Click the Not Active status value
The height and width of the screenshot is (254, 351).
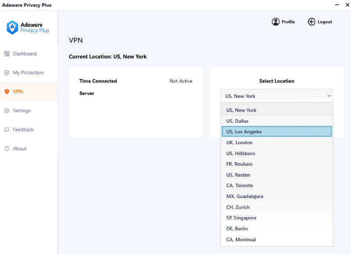(181, 81)
